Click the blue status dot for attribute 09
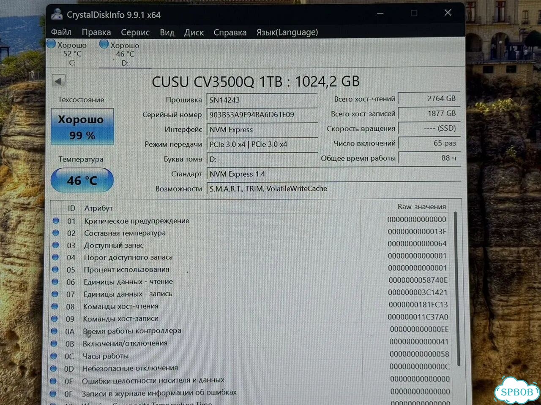 pos(55,319)
